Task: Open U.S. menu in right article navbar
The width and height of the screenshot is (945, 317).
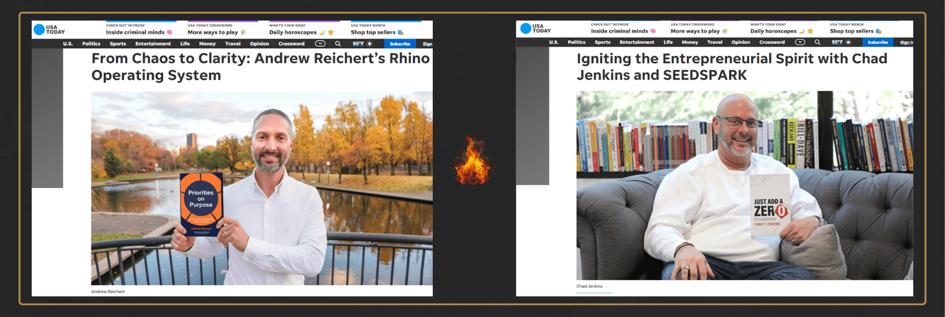Action: pyautogui.click(x=554, y=42)
